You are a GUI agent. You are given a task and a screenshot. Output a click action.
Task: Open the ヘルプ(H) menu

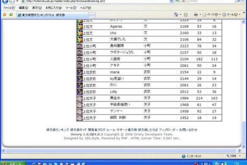tap(85, 8)
